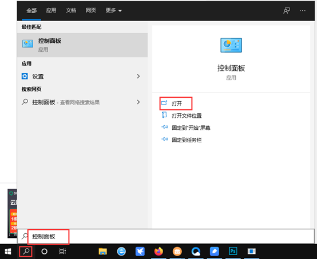
Task: Open the blue pen note app on taskbar
Action: (x=215, y=252)
